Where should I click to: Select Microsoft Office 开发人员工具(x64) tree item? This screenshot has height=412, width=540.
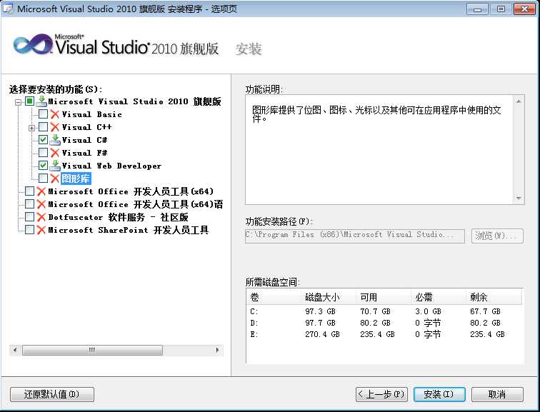click(131, 191)
